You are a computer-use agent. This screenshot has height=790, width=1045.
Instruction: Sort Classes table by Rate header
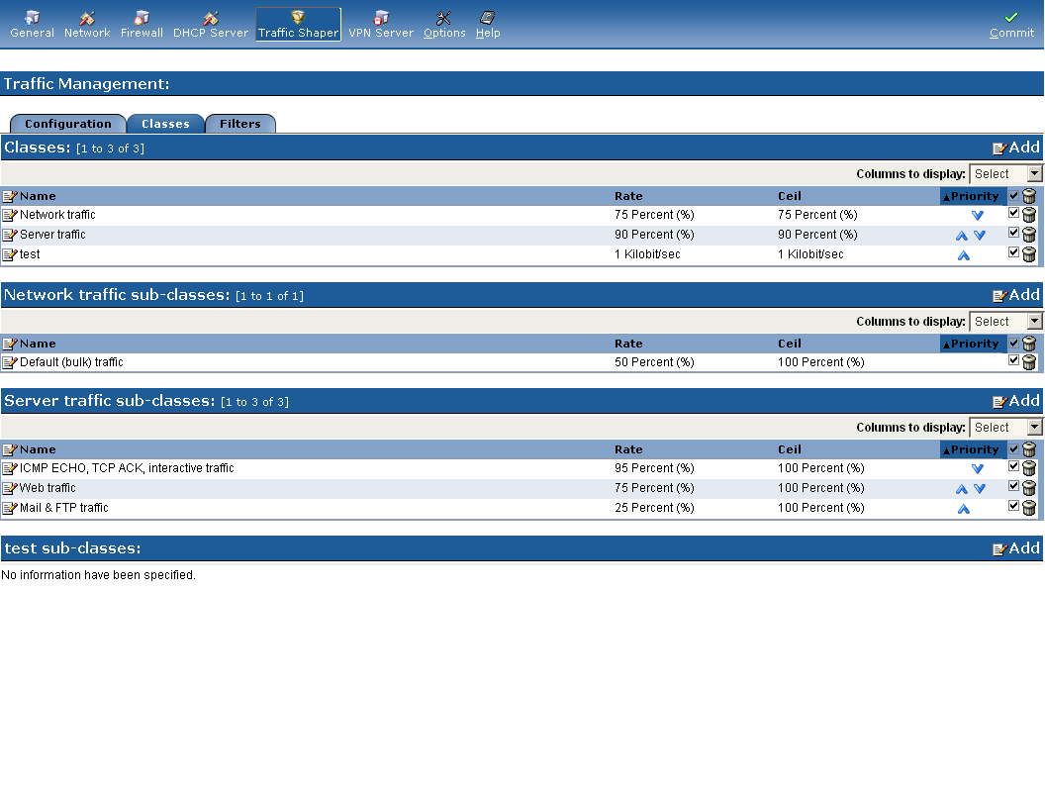(x=628, y=196)
